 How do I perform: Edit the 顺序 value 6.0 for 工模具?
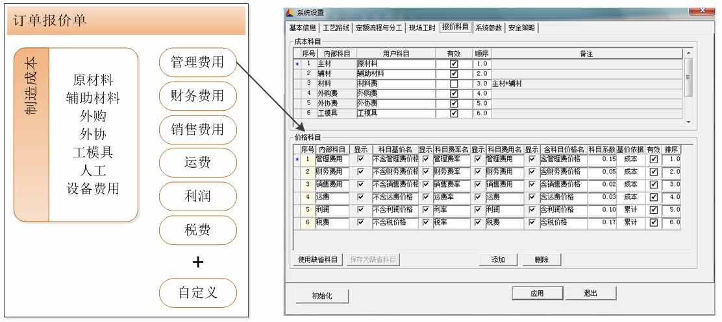[x=482, y=113]
